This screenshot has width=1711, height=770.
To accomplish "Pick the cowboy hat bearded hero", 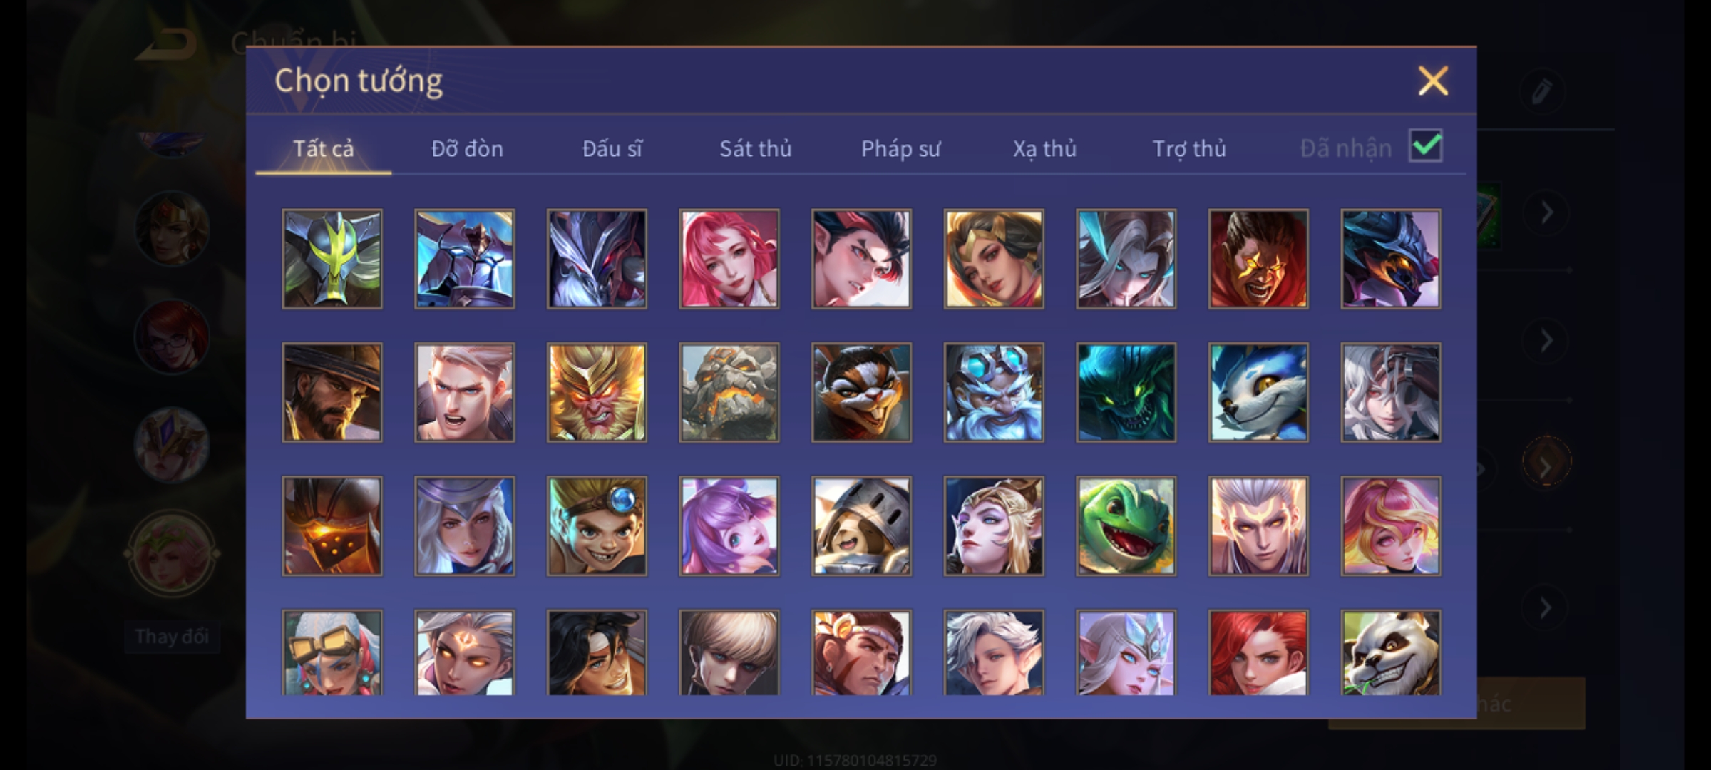I will 332,393.
